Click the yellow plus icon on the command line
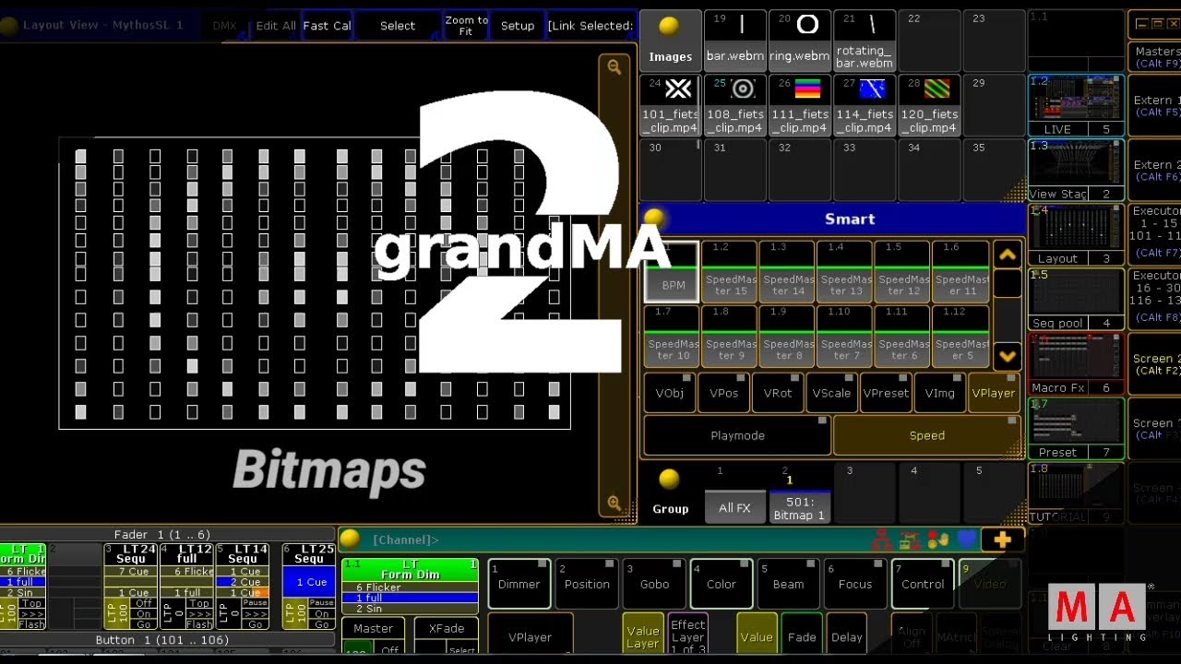This screenshot has width=1181, height=664. [1003, 539]
